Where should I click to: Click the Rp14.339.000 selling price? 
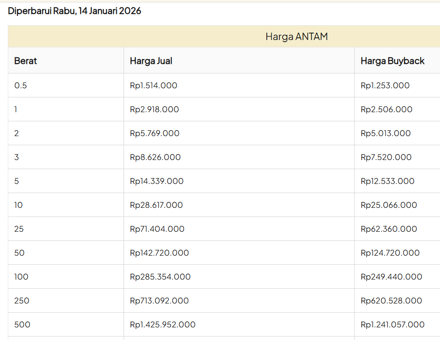[157, 181]
